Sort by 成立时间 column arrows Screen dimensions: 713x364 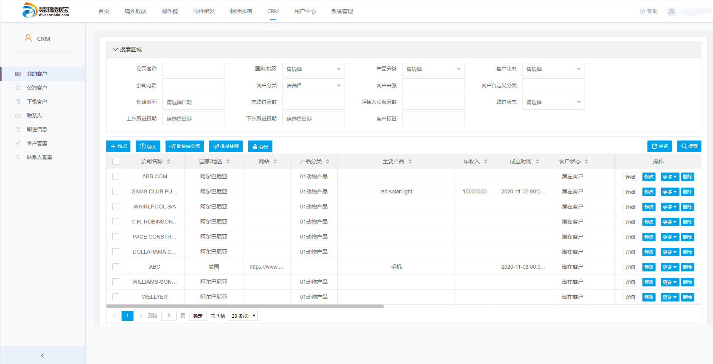[537, 161]
